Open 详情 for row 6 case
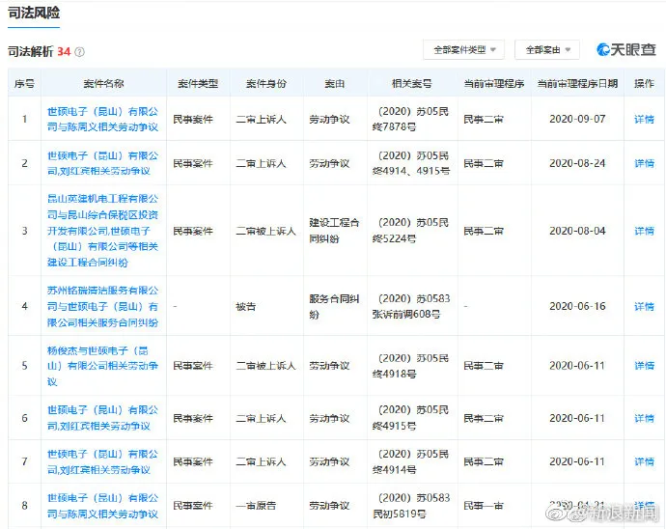The height and width of the screenshot is (529, 666). click(x=644, y=418)
